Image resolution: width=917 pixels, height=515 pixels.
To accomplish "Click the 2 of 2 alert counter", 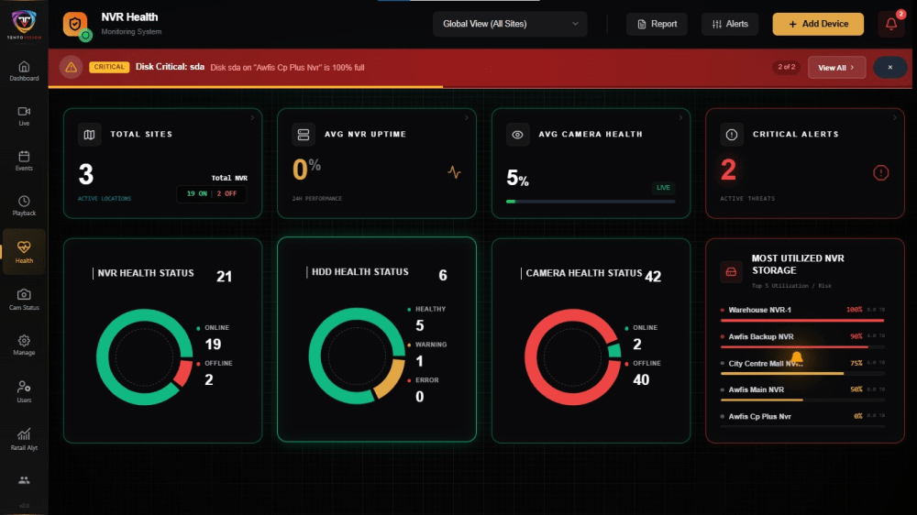I will tap(786, 67).
